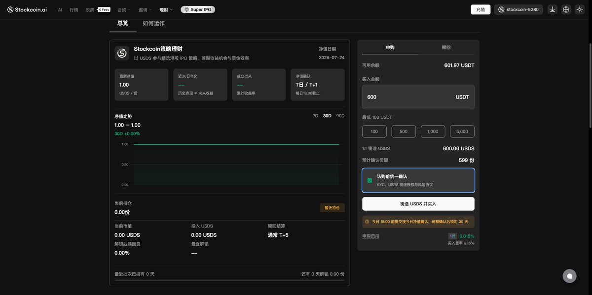Click the 今日 18:00 lock-up notice banner
This screenshot has width=592, height=295.
tap(418, 222)
